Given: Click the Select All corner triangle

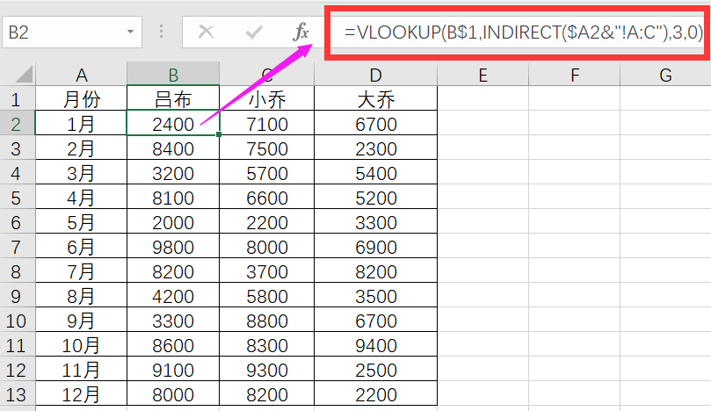Looking at the screenshot, I should click(24, 75).
